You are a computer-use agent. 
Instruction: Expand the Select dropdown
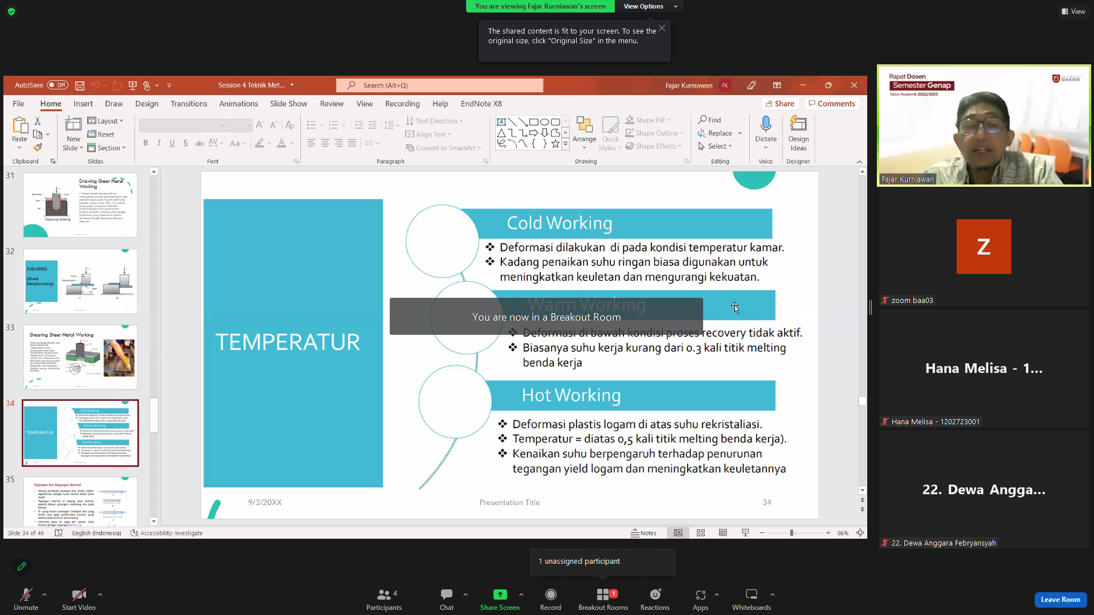pos(716,146)
